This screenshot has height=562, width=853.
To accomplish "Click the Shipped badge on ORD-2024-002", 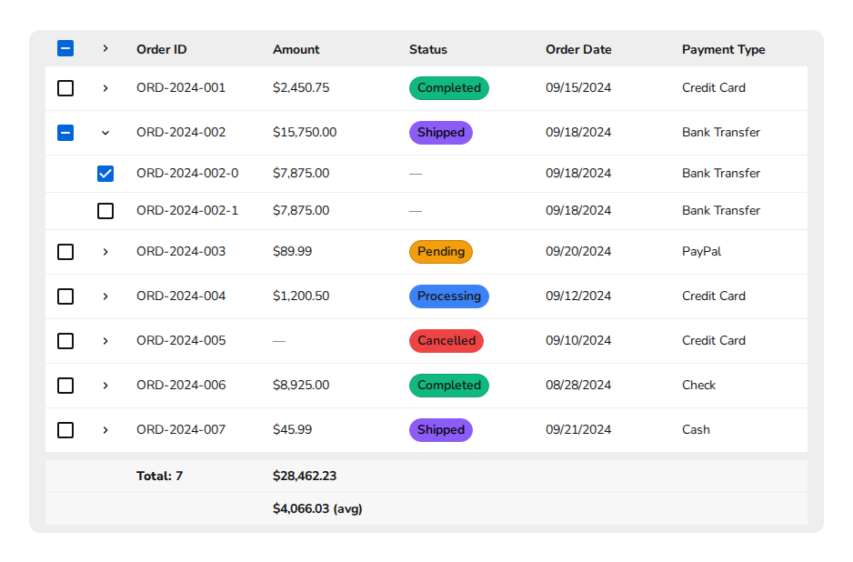I will click(440, 132).
